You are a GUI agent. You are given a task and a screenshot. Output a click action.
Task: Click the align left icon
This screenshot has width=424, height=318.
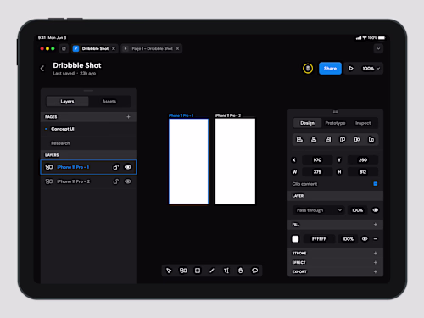tap(299, 139)
